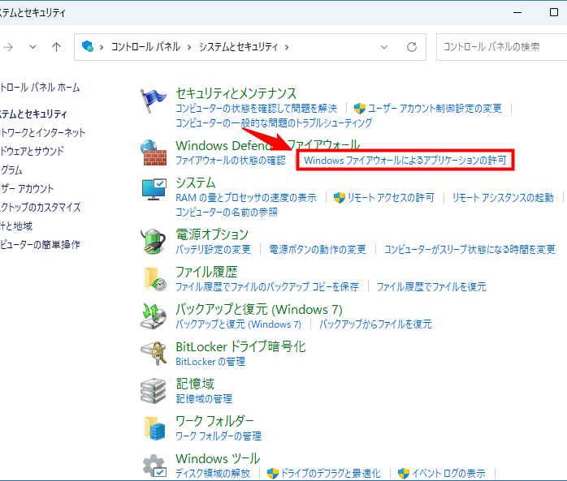
Task: Click the Windows Defender Firewall brick wall icon
Action: tap(154, 152)
